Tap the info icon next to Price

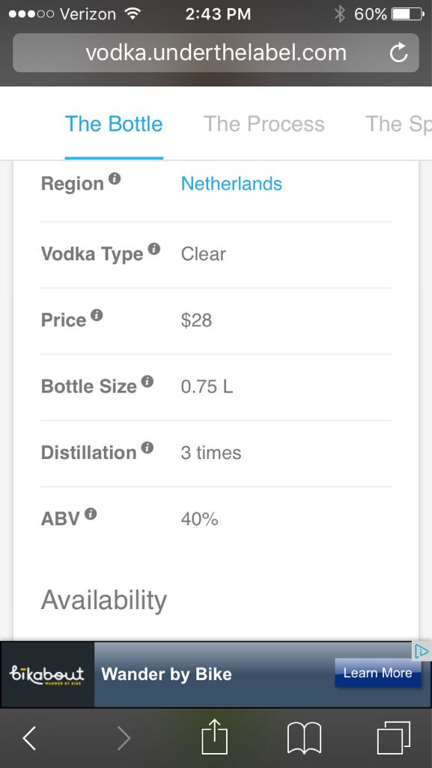pyautogui.click(x=98, y=313)
